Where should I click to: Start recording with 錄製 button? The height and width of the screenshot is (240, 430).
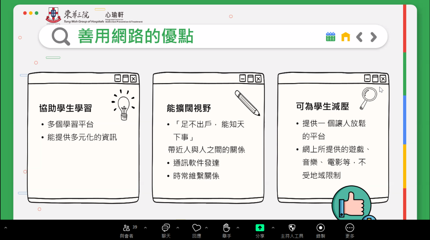[320, 228]
